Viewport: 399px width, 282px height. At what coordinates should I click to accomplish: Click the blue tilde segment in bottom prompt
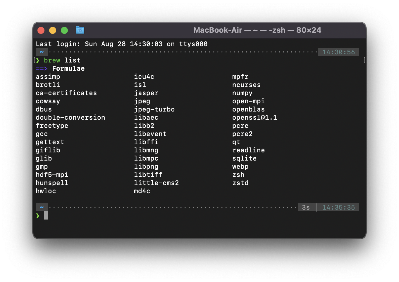(42, 207)
